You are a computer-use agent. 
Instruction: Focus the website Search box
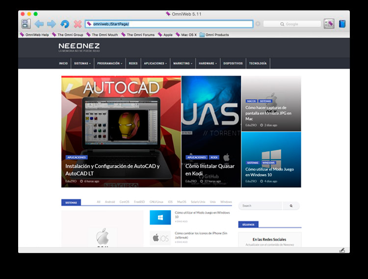tap(260, 206)
